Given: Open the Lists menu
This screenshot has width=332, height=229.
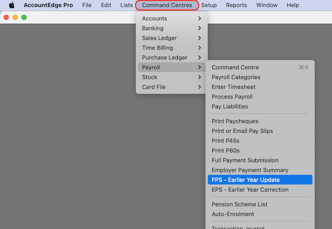Looking at the screenshot, I should [x=127, y=5].
